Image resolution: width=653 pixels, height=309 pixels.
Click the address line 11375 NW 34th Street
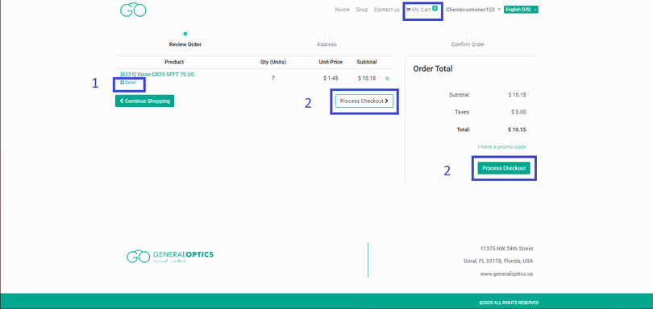506,249
